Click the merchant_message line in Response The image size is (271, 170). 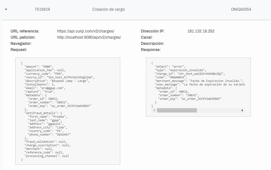coord(199,81)
